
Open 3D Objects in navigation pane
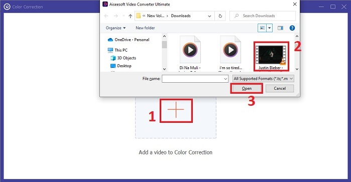(x=124, y=58)
